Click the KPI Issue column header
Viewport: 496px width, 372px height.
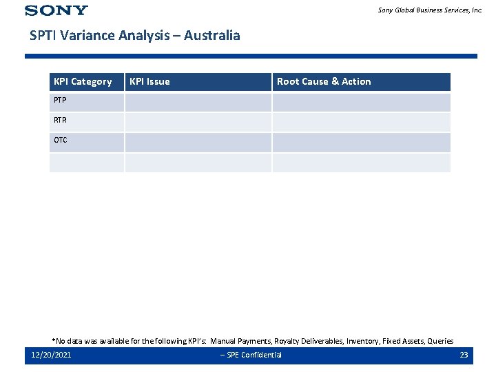pos(198,82)
